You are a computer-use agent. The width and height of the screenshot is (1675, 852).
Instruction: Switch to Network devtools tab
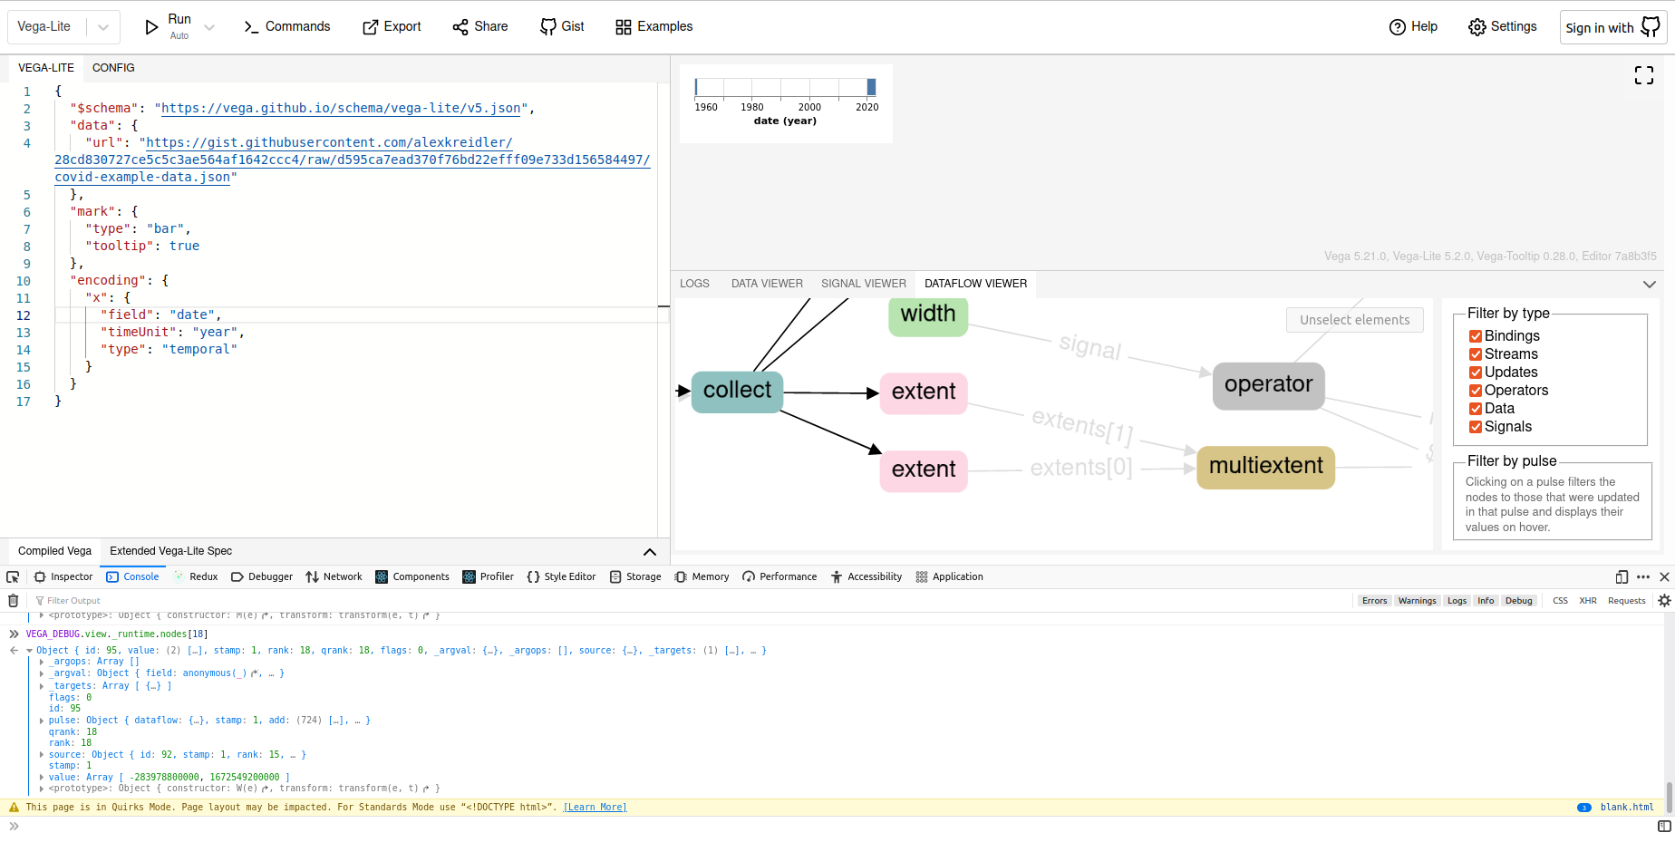pos(334,577)
